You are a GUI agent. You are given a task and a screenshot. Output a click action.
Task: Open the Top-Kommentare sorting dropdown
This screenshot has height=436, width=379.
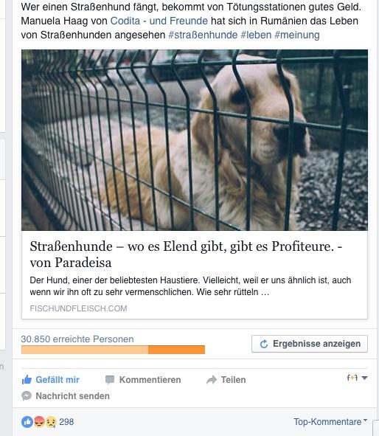click(330, 422)
